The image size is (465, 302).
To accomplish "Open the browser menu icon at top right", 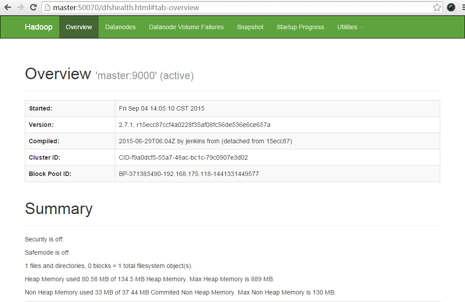I will point(463,8).
